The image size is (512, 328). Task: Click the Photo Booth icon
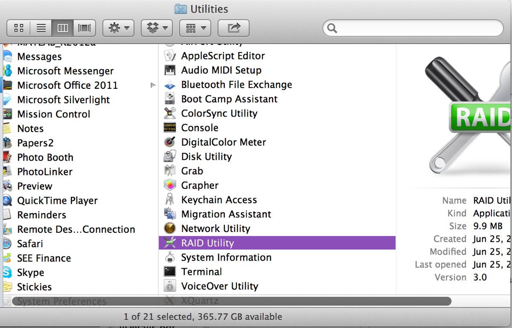pos(7,157)
